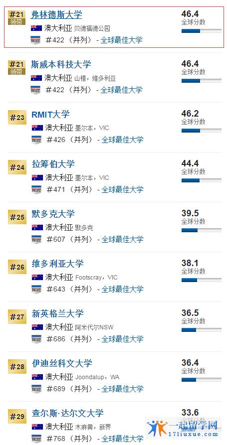
Task: Open 伊迪丝科文大学 university link
Action: tap(62, 363)
